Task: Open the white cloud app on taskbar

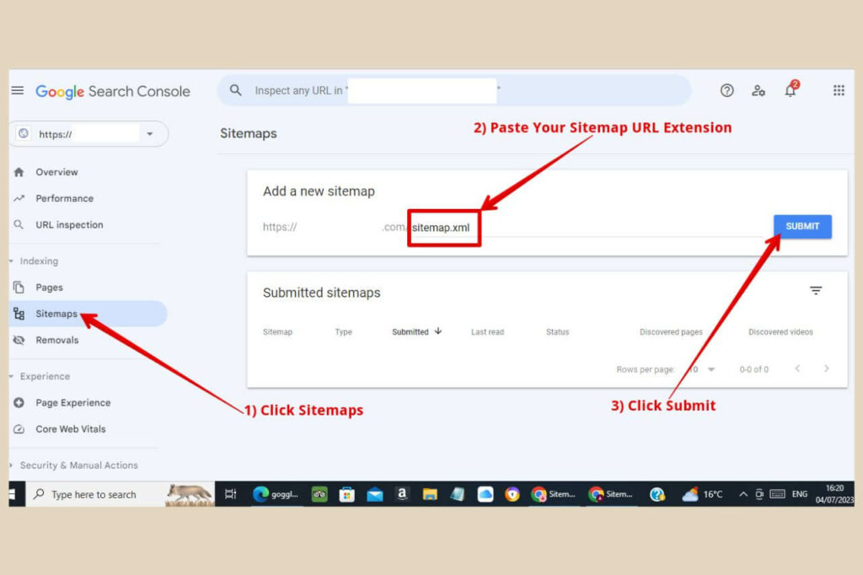Action: [485, 494]
